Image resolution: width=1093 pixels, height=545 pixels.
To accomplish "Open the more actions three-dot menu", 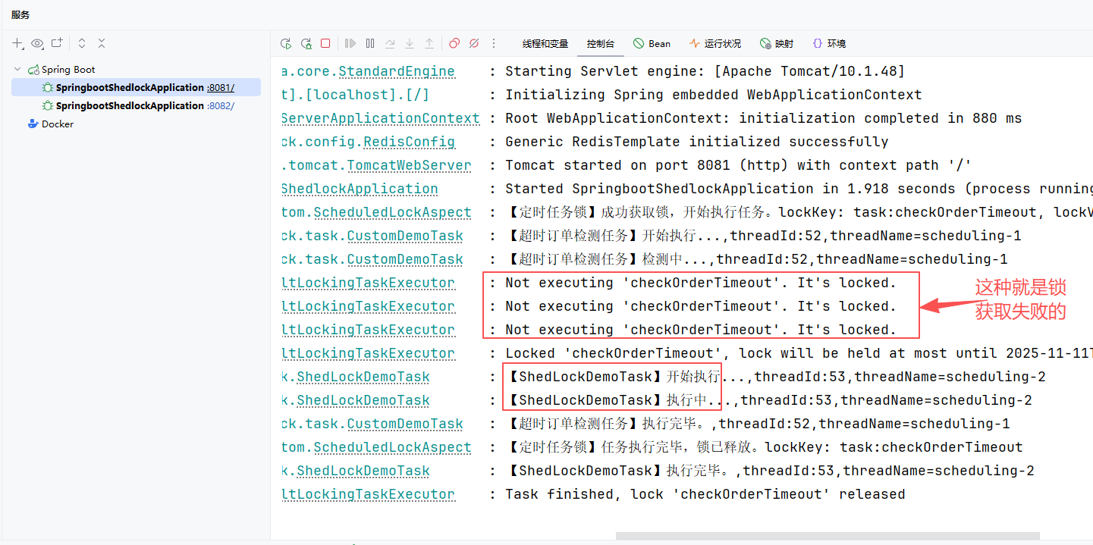I will coord(494,44).
